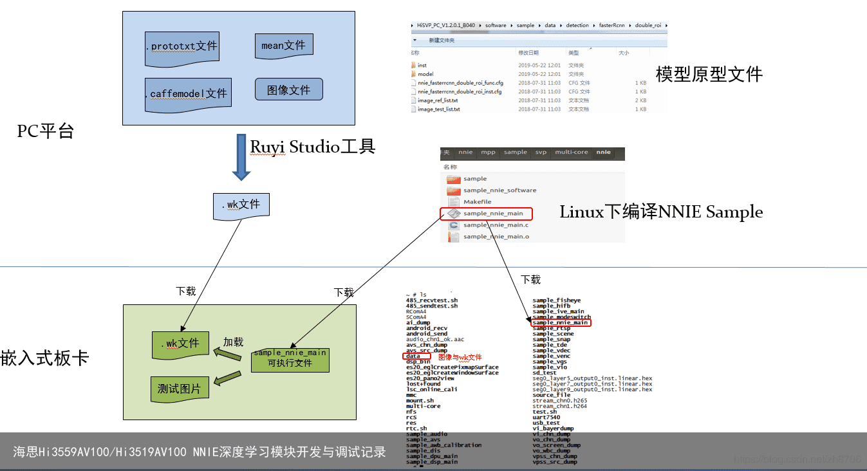This screenshot has width=867, height=471.
Task: Click the .caffemodel文件 shape
Action: tap(188, 95)
